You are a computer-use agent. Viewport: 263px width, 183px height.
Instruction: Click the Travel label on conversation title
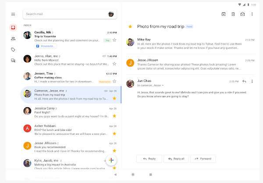pyautogui.click(x=189, y=27)
